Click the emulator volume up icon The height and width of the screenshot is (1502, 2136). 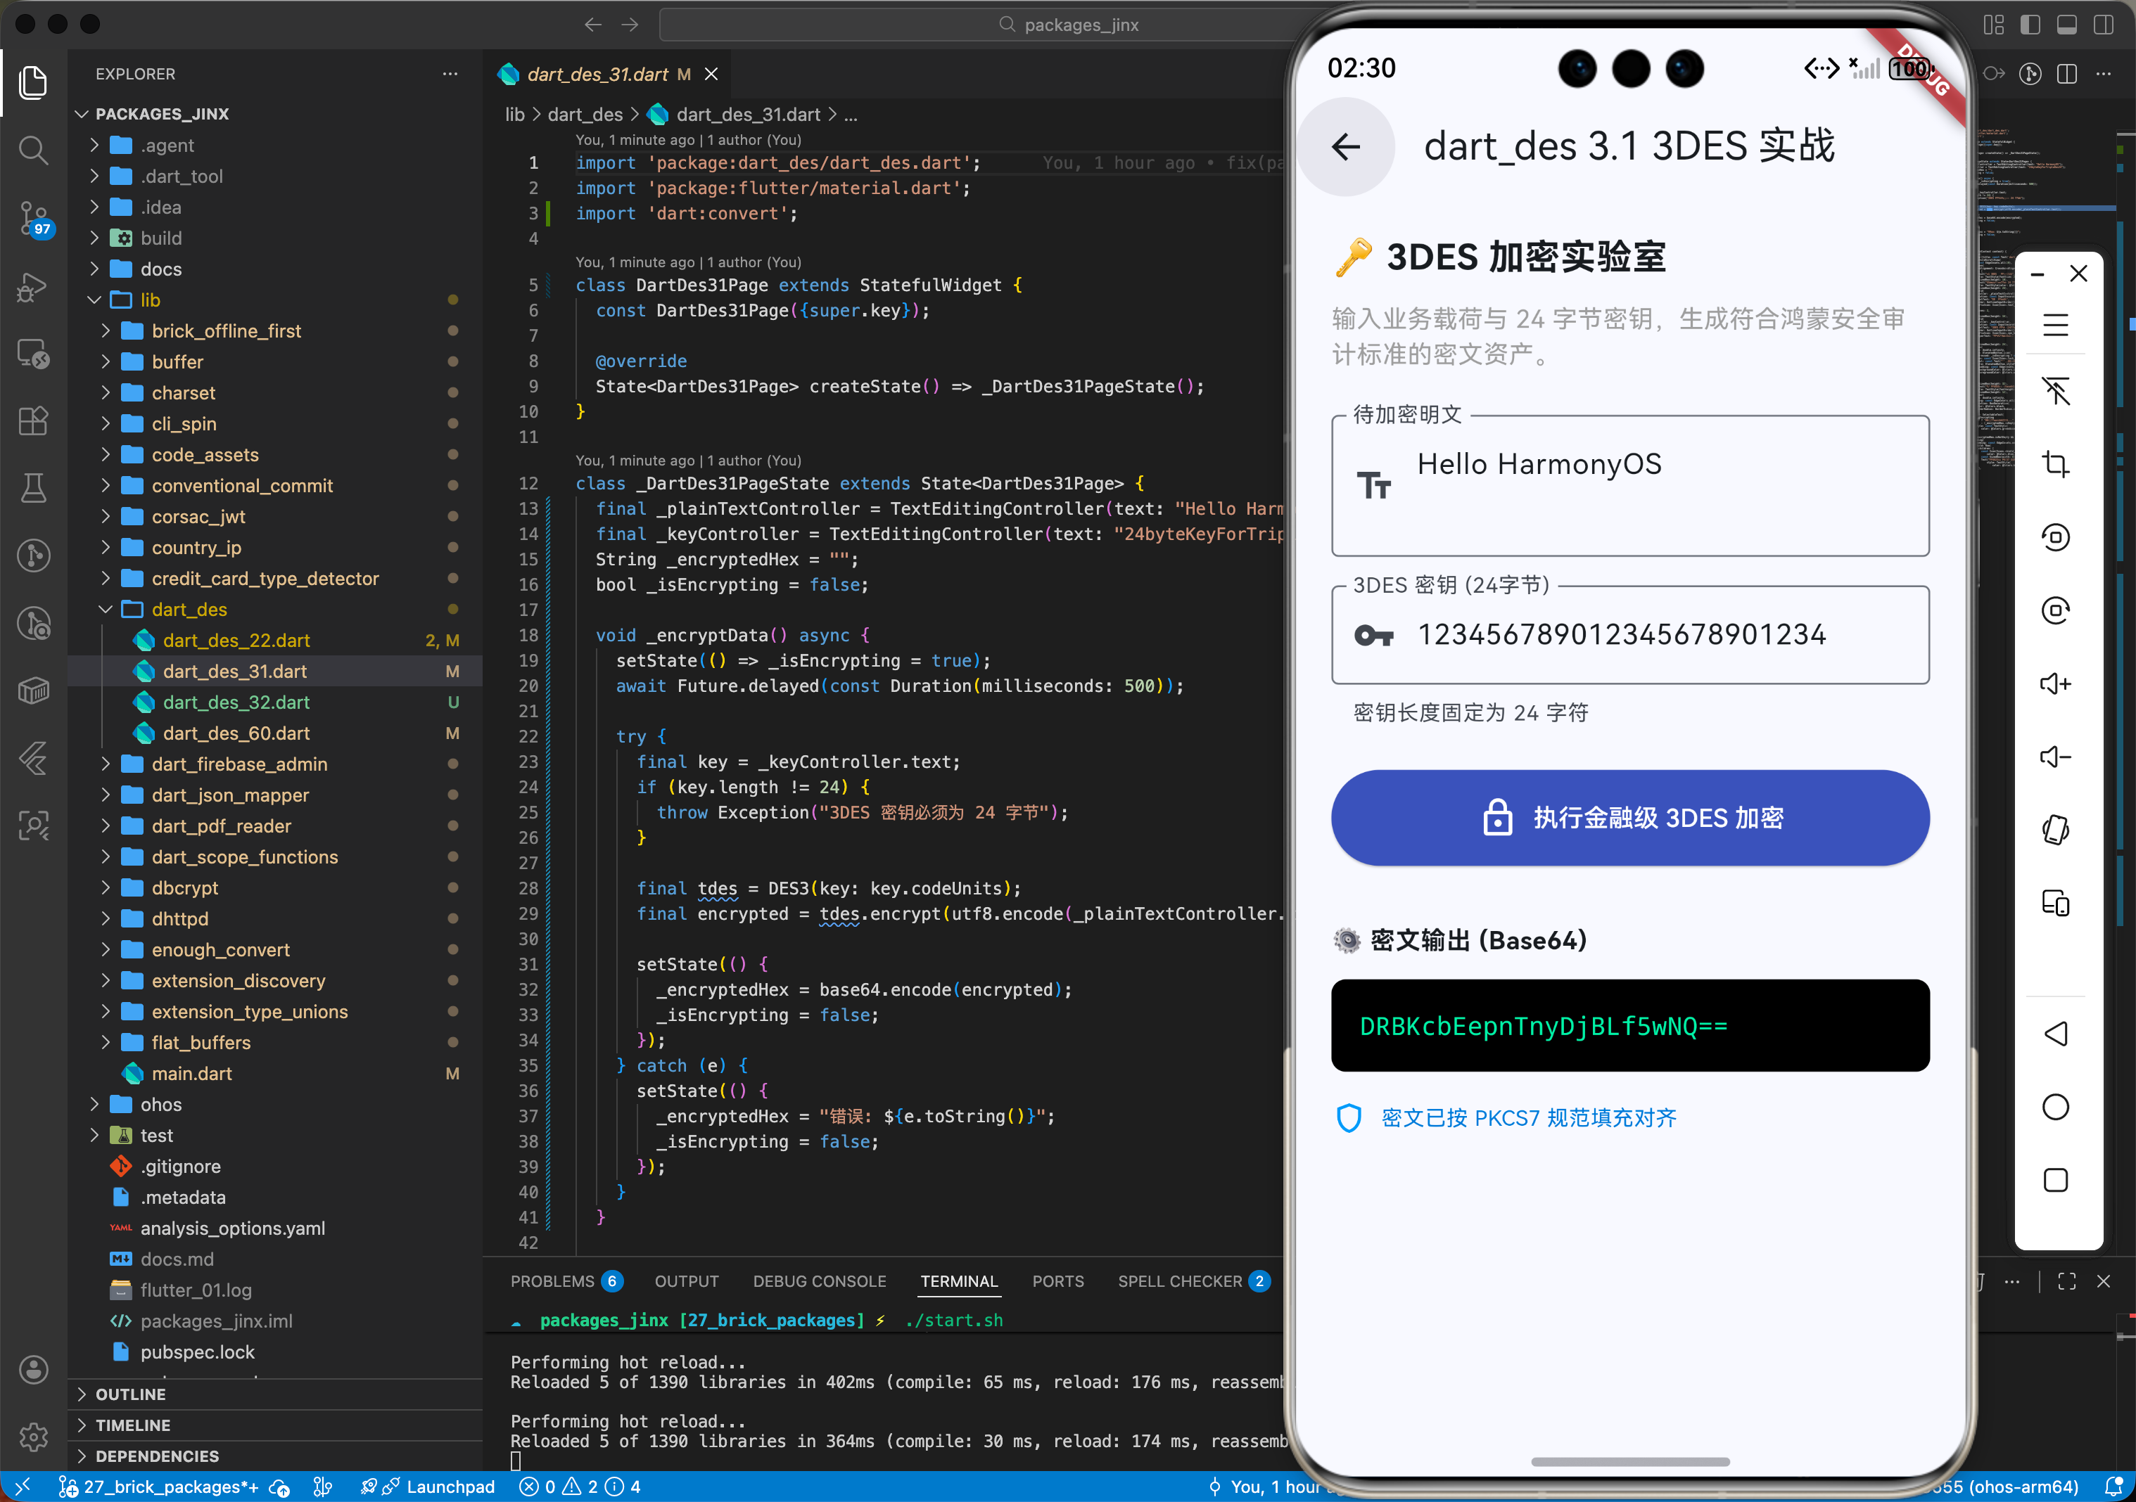coord(2055,683)
